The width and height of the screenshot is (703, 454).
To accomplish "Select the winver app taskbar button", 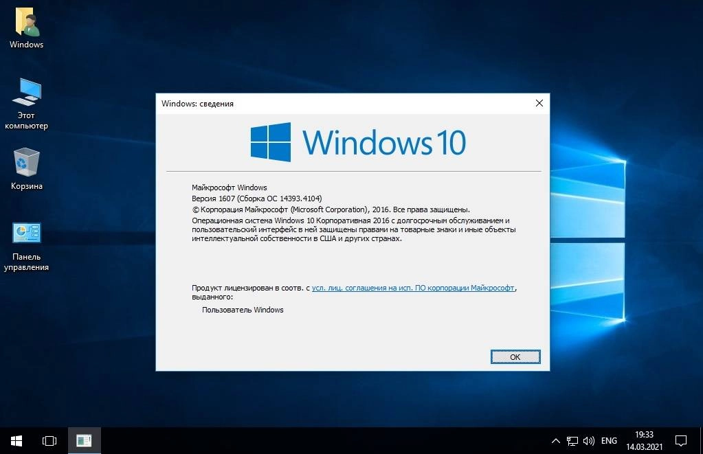I will [x=85, y=441].
